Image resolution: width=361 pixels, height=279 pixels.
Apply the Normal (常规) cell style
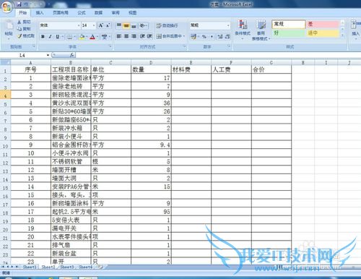[289, 25]
